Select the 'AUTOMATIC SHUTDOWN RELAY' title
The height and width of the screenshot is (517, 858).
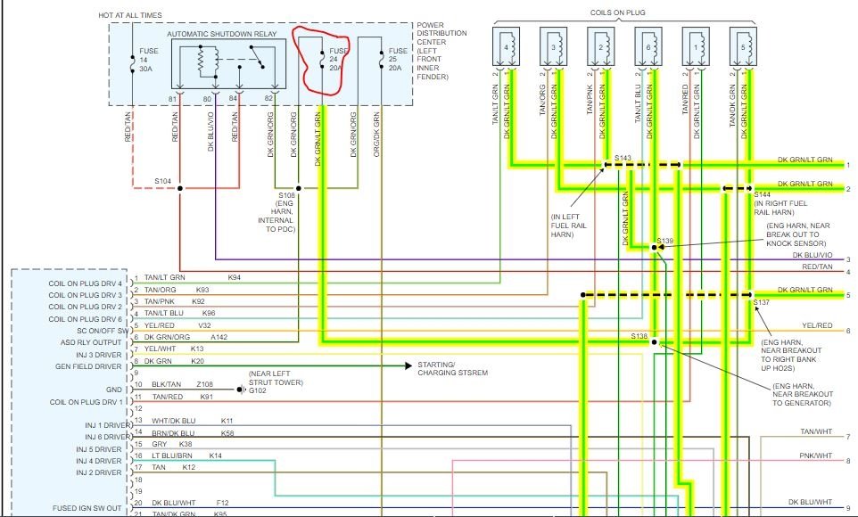[x=221, y=34]
